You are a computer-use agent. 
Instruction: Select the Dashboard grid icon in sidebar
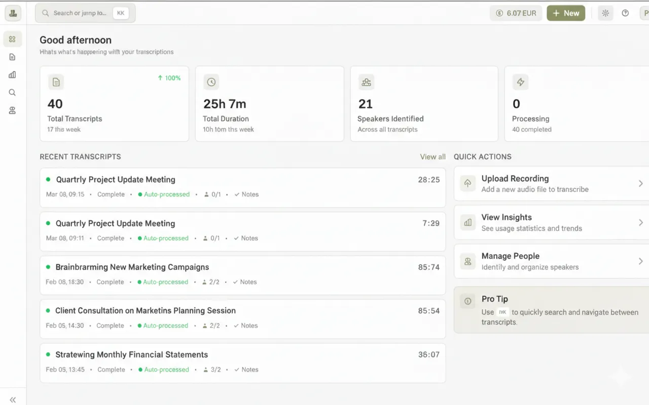click(x=13, y=39)
